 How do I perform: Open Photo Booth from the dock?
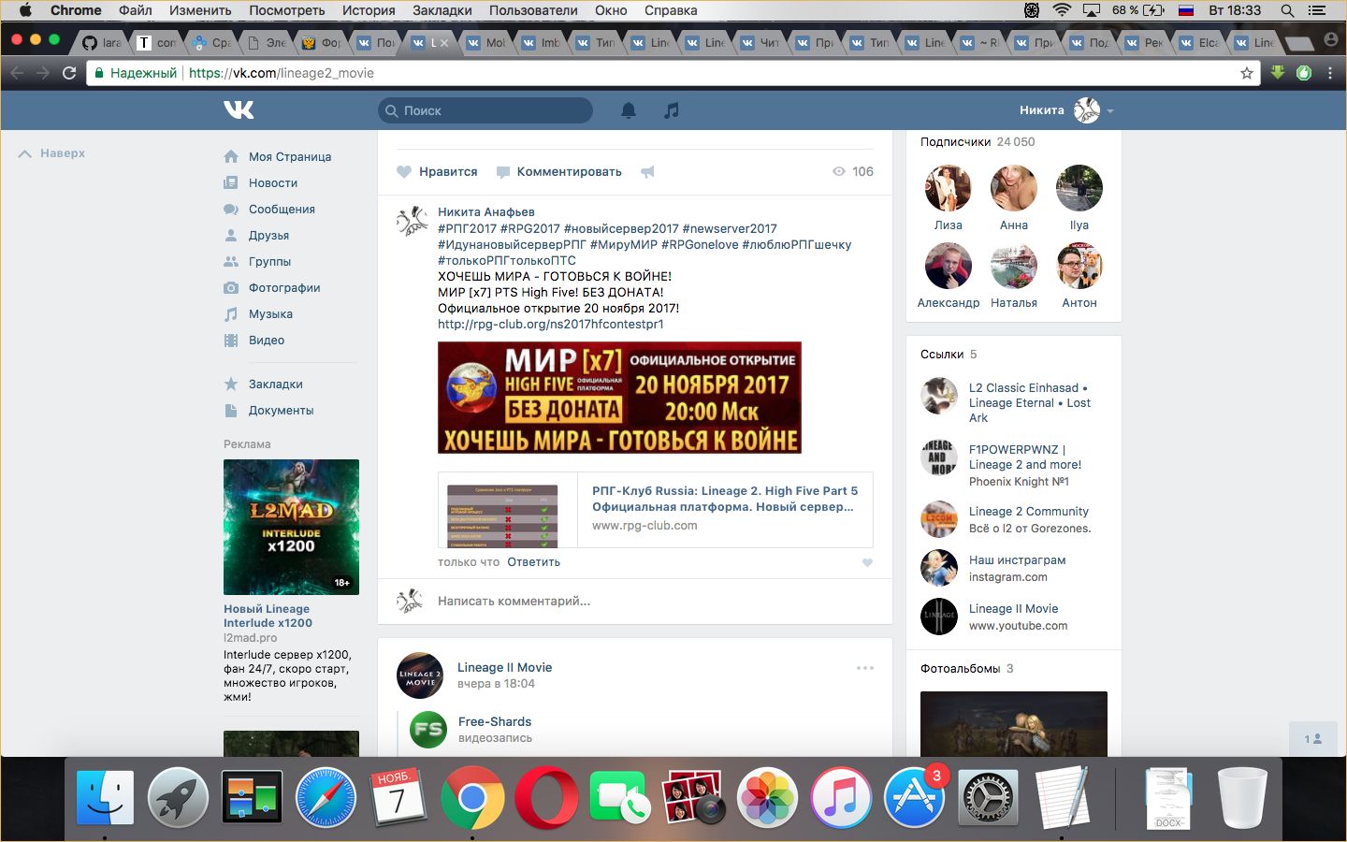(x=693, y=797)
